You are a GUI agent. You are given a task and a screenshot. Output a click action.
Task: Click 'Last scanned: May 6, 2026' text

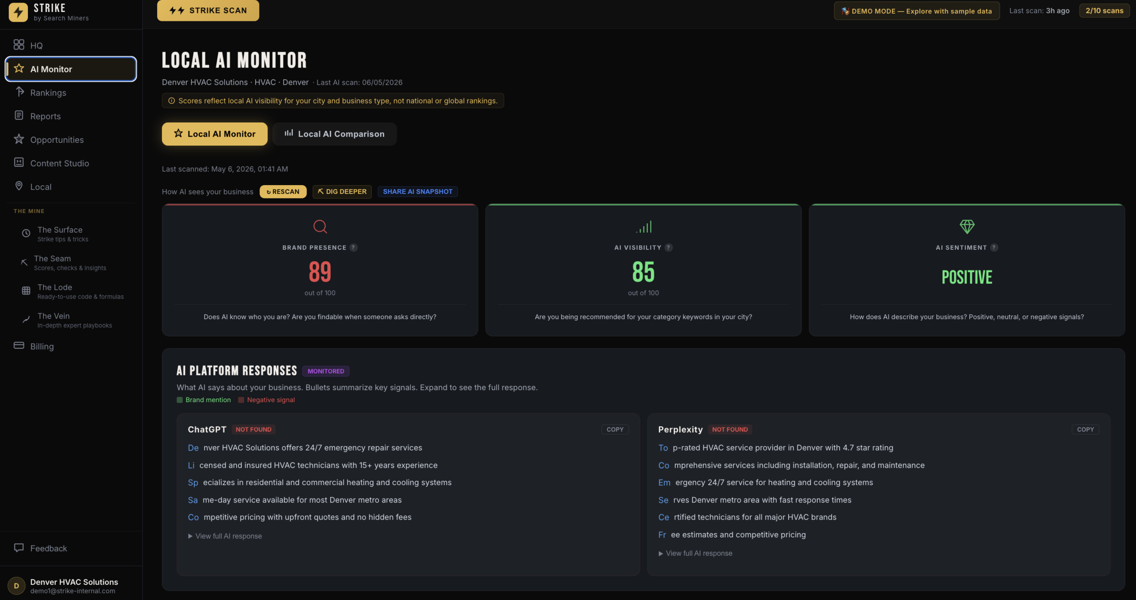point(225,169)
